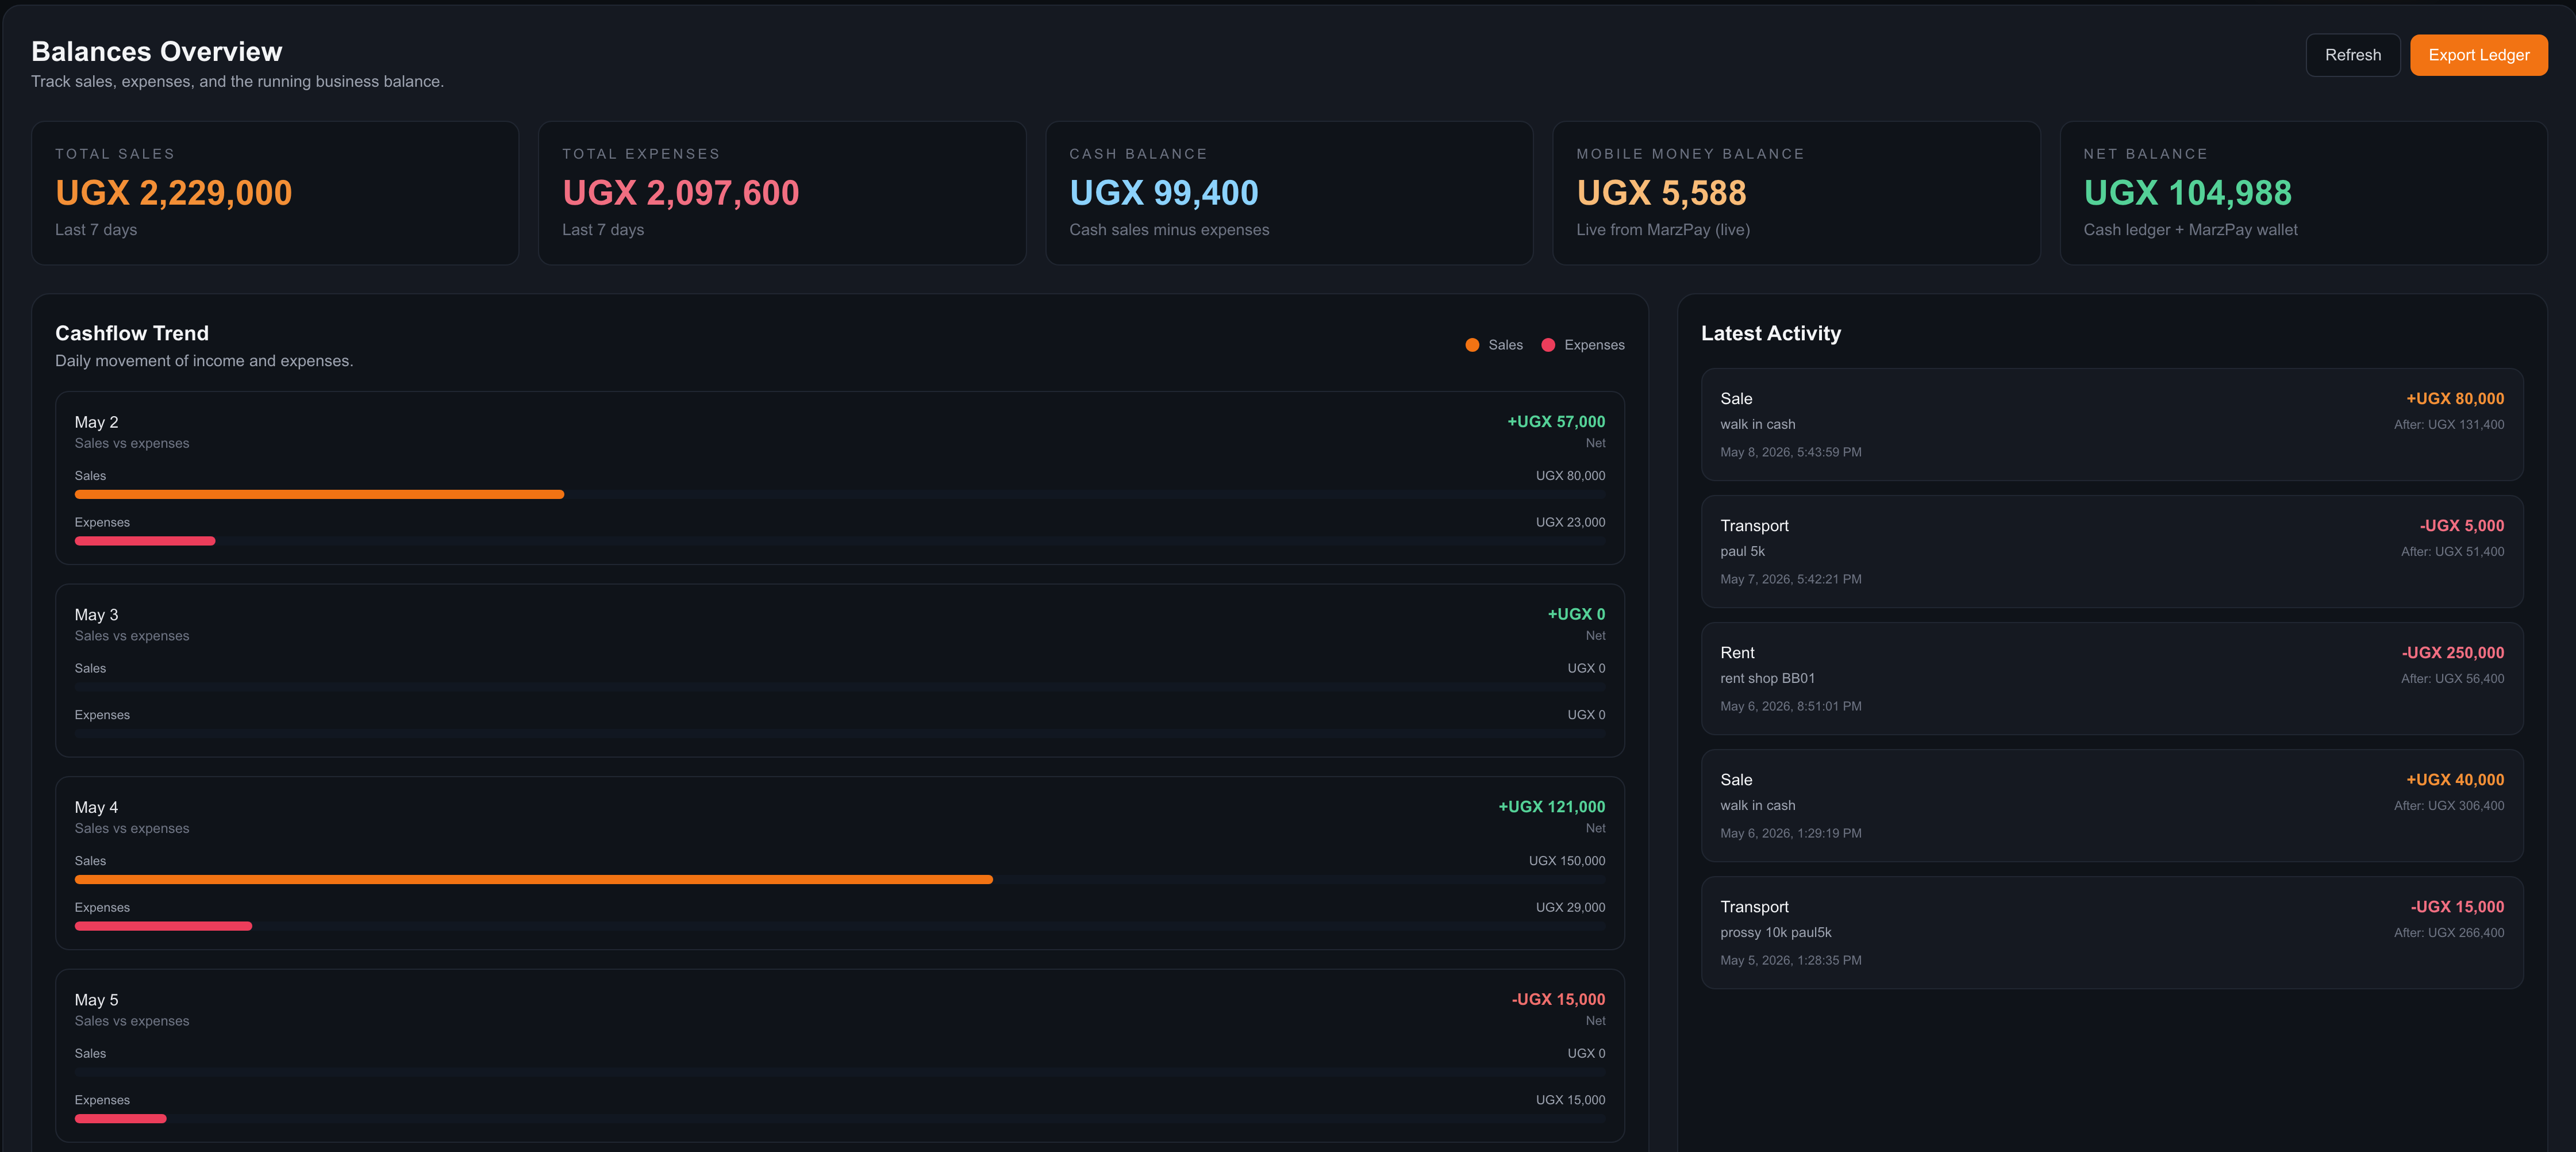Screen dimensions: 2576x1152
Task: Click Live from MarzPay (live) caption
Action: pyautogui.click(x=1662, y=230)
